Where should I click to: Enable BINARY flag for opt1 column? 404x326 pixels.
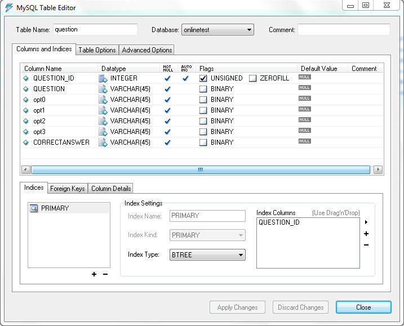coord(203,110)
